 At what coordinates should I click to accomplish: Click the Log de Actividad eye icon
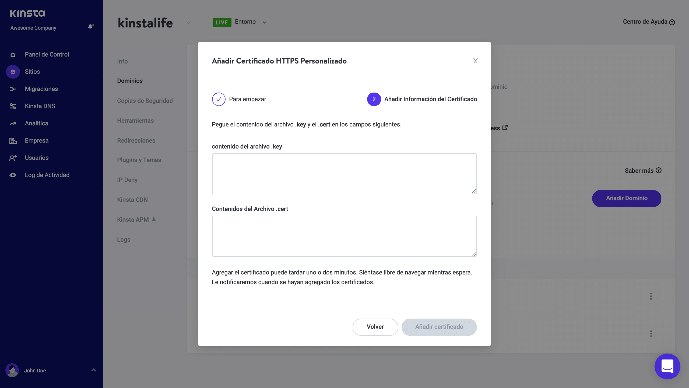(x=13, y=175)
